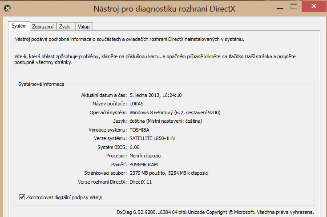The image size is (327, 217).
Task: Click processor value Není k dispozici
Action: [x=145, y=156]
